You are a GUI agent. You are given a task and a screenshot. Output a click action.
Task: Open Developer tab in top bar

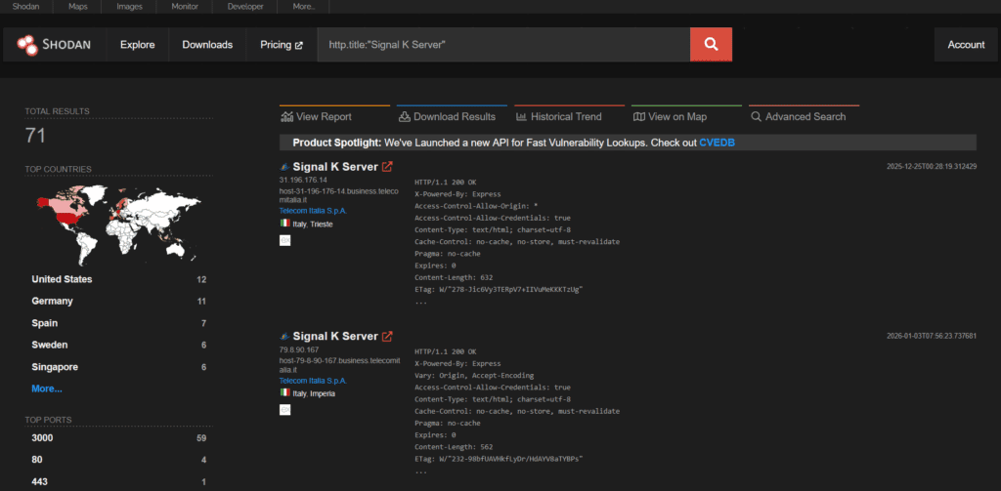(x=245, y=7)
